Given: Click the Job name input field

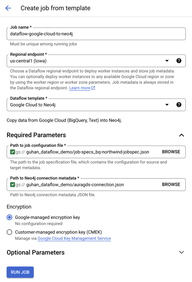Looking at the screenshot, I should [96, 34].
